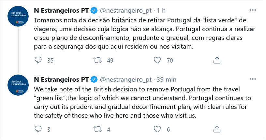Open the "39 min" timestamp of second tweet
The width and height of the screenshot is (266, 140).
coord(167,80)
